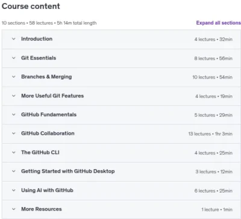The image size is (241, 219).
Task: Open the Introduction section title
Action: point(37,39)
